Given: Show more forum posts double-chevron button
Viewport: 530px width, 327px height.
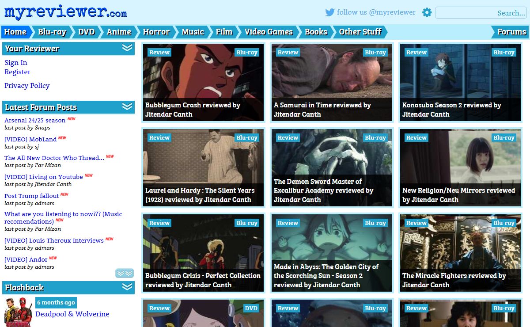Looking at the screenshot, I should pos(125,273).
